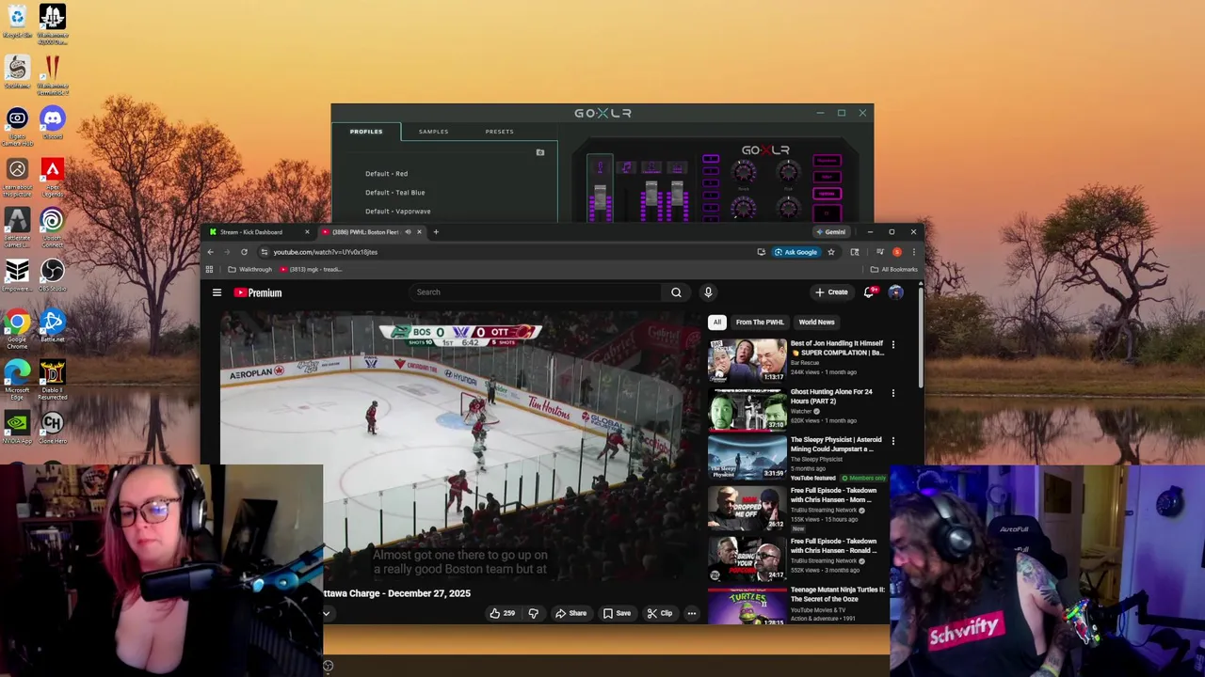Screen dimensions: 1205x677
Task: Click in the YouTube search field
Action: (537, 292)
